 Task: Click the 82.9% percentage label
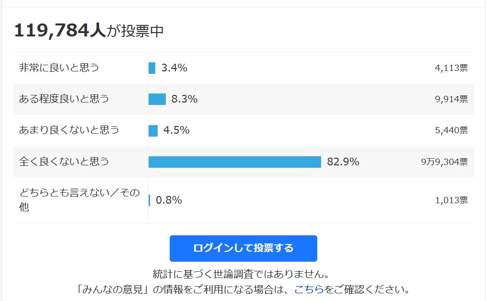pyautogui.click(x=343, y=162)
